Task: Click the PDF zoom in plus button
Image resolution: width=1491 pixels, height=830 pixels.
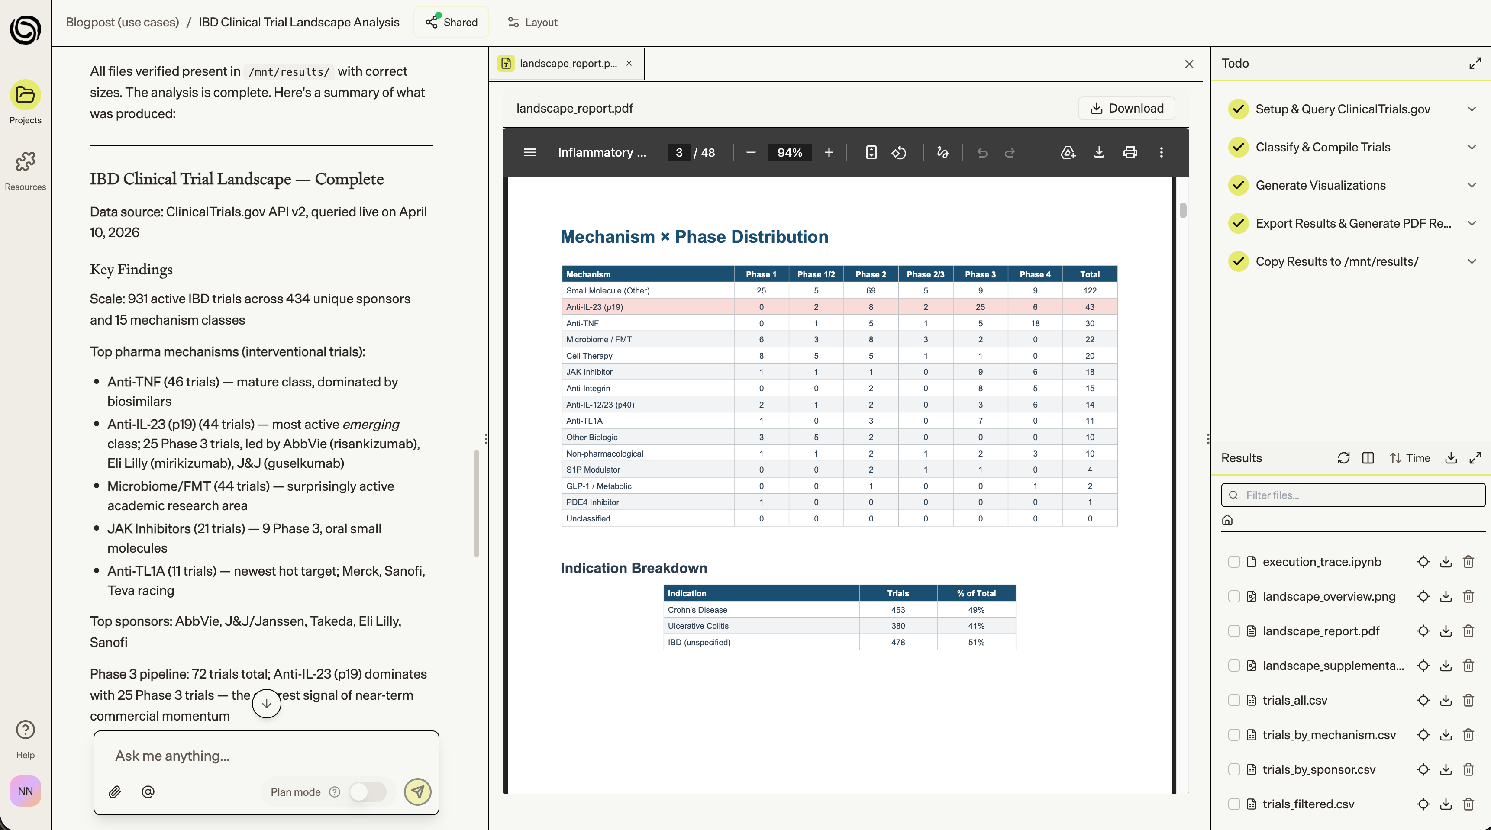Action: (x=828, y=153)
